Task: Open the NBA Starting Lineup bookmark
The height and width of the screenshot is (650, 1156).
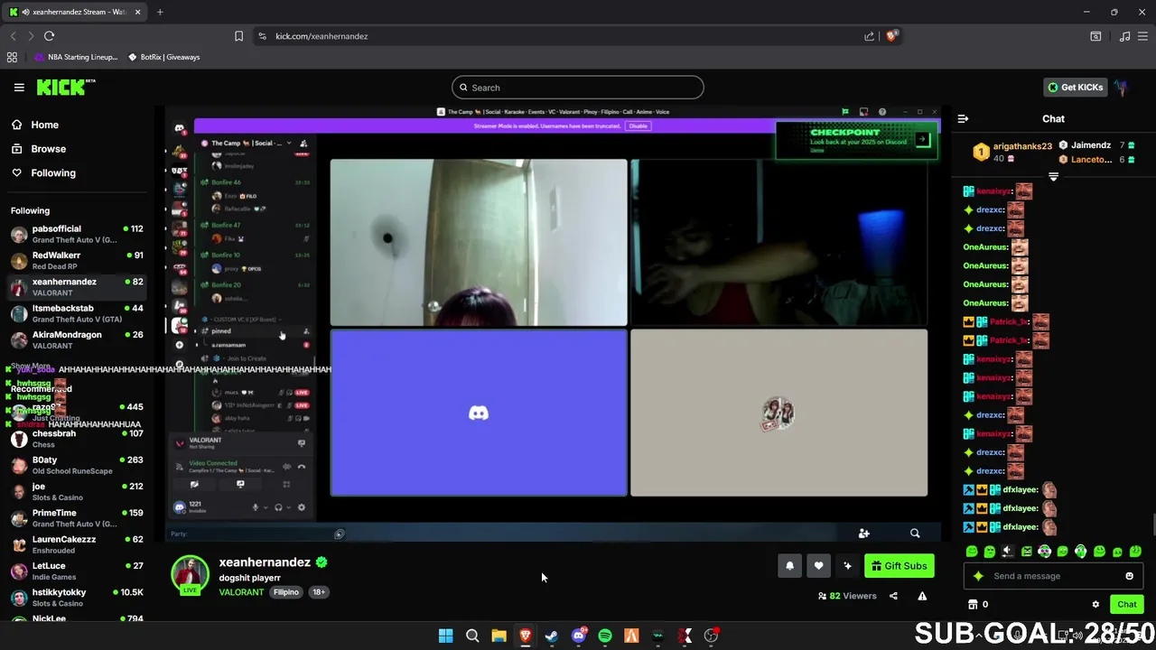Action: pos(76,57)
